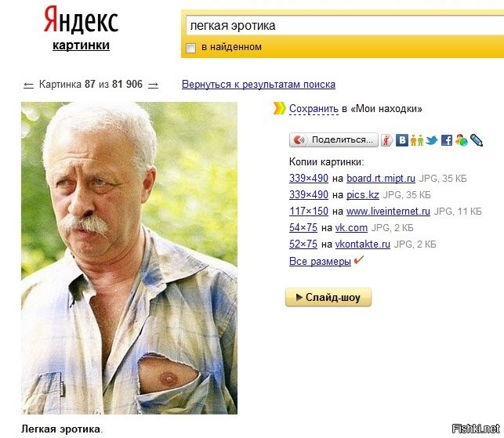The image size is (504, 438).
Task: Expand 'Все размеры' sizes list
Action: coord(320,261)
